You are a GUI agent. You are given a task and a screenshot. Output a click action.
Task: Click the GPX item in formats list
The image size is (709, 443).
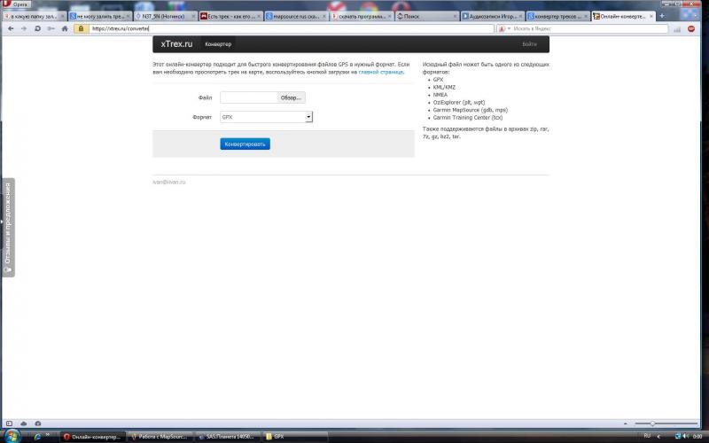(x=438, y=80)
